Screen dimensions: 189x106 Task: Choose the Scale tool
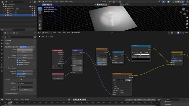(40, 24)
